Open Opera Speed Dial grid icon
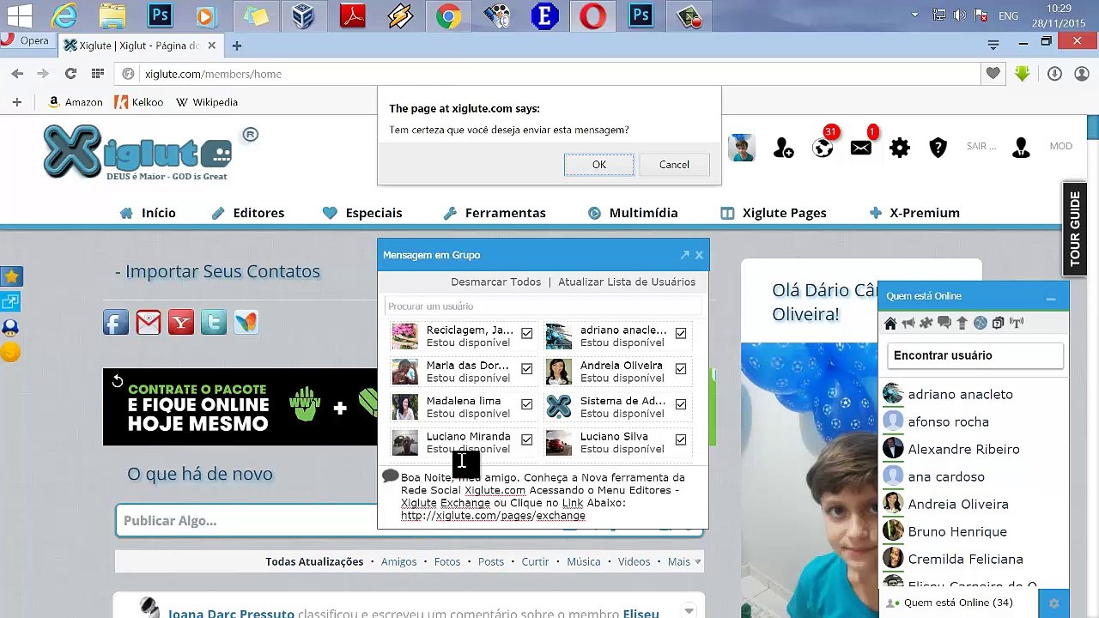The width and height of the screenshot is (1099, 618). [x=98, y=74]
